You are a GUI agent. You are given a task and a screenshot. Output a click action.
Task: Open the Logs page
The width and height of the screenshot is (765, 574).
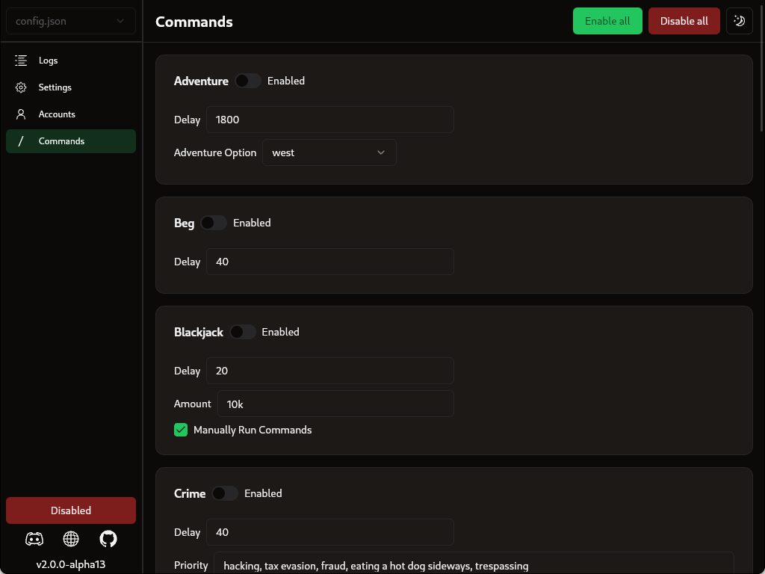pyautogui.click(x=71, y=61)
